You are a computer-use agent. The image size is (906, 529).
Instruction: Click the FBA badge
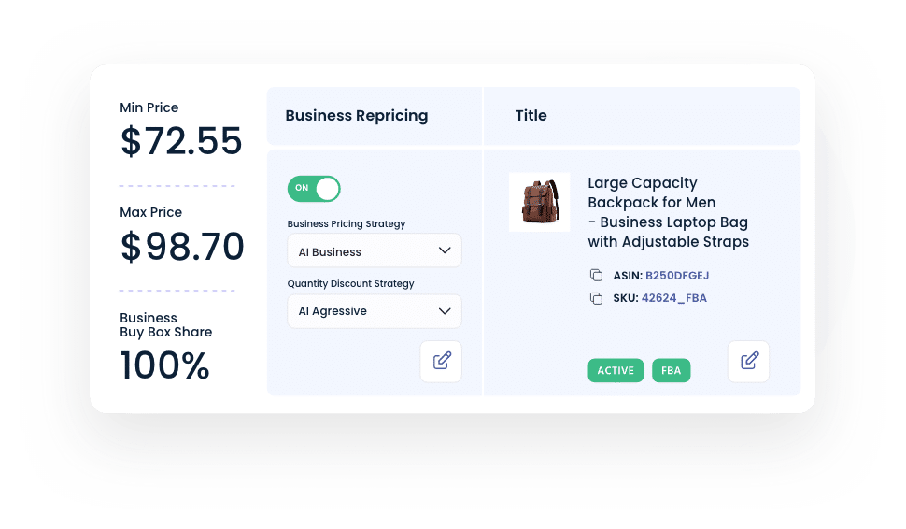(671, 371)
